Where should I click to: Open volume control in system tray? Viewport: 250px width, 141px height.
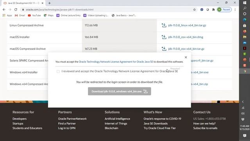(x=243, y=114)
